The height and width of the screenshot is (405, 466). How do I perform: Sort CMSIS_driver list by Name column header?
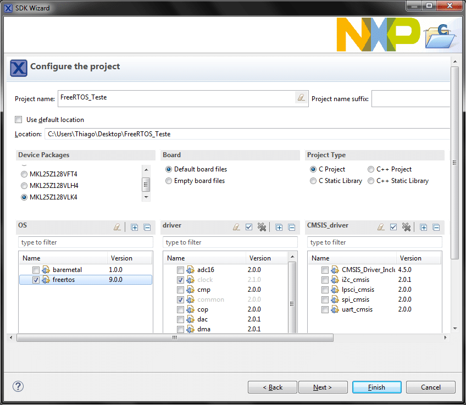point(352,258)
